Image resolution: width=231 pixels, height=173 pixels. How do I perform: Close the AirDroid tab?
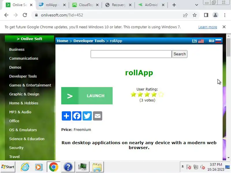(x=163, y=5)
